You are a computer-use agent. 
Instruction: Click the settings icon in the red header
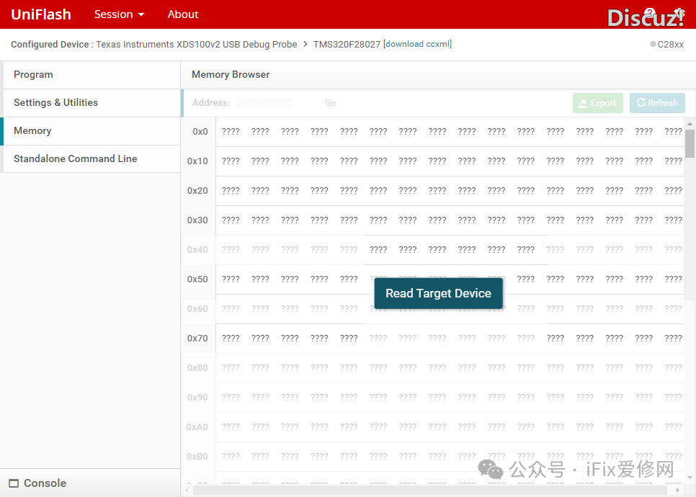pos(678,14)
